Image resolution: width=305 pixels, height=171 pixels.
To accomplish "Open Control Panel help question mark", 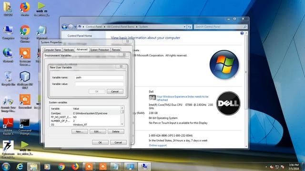I will tap(242, 33).
